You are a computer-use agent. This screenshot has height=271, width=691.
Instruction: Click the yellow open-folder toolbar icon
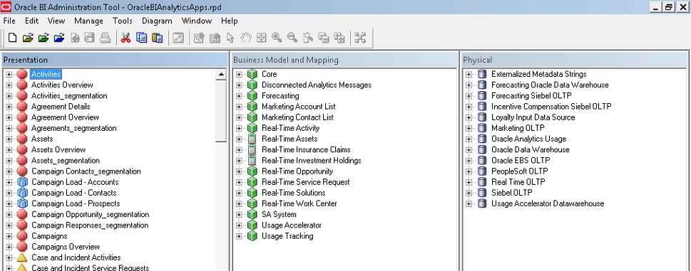tap(28, 38)
